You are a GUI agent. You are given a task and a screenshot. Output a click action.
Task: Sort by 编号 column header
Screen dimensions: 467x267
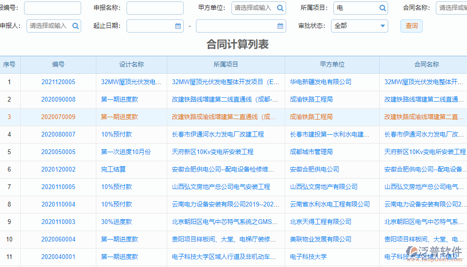(x=58, y=65)
